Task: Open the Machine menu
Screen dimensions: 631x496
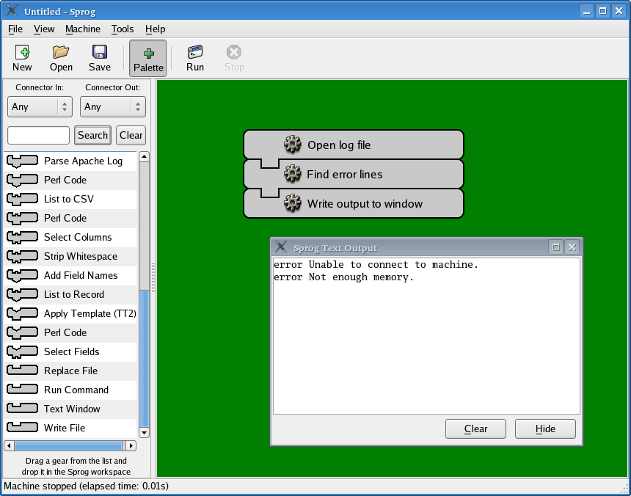Action: coord(83,29)
